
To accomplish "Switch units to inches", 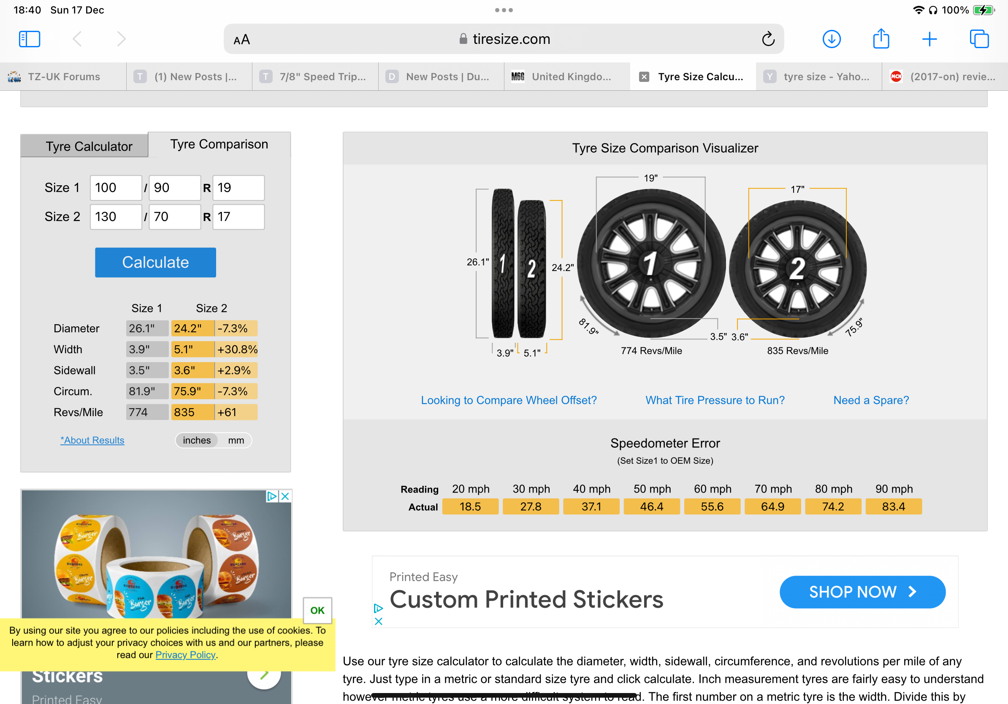I will [x=197, y=440].
